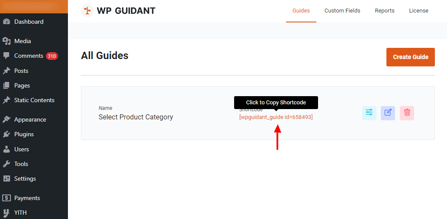The height and width of the screenshot is (219, 447).
Task: Click the Tools wrench icon
Action: pyautogui.click(x=6, y=164)
